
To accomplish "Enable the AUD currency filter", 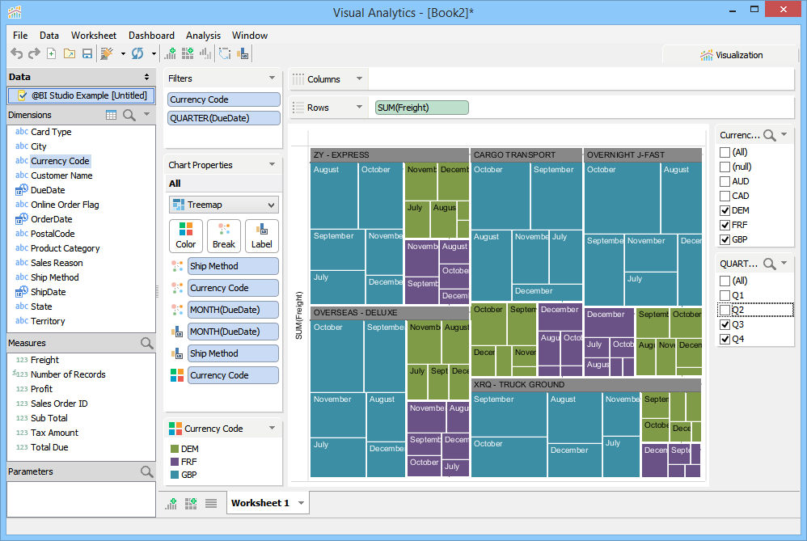I will tap(725, 181).
